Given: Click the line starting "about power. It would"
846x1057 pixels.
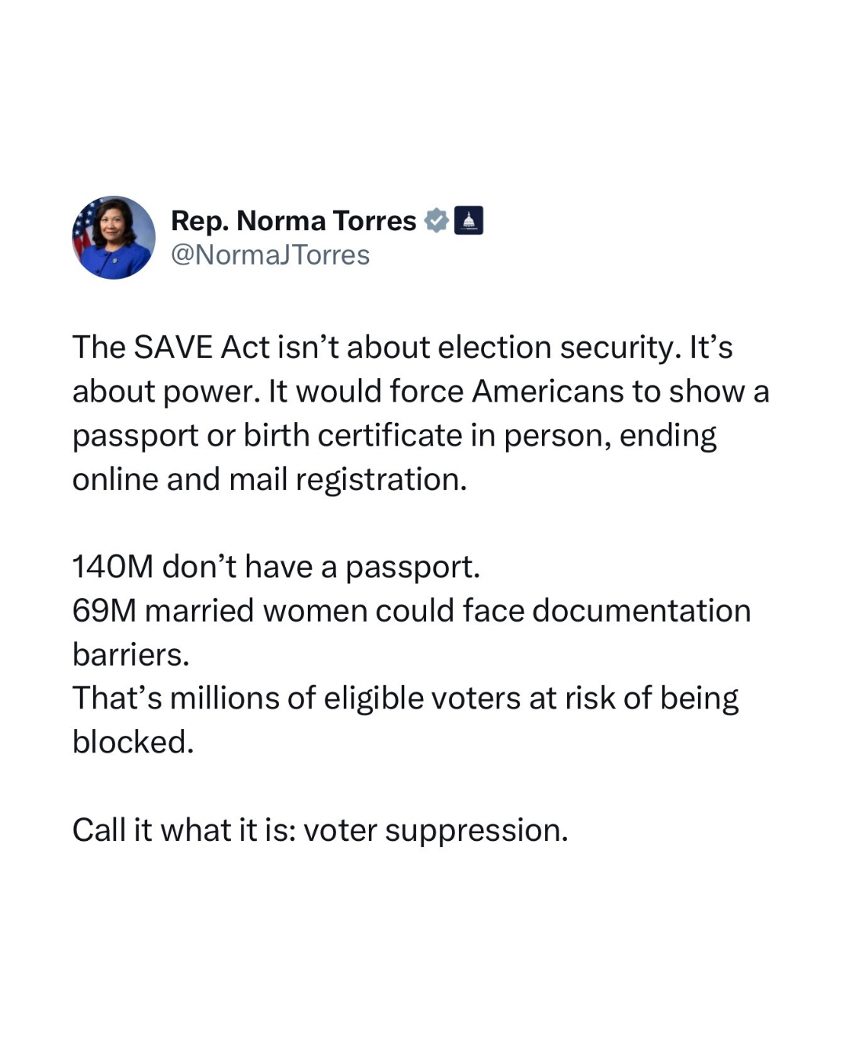Looking at the screenshot, I should [421, 391].
